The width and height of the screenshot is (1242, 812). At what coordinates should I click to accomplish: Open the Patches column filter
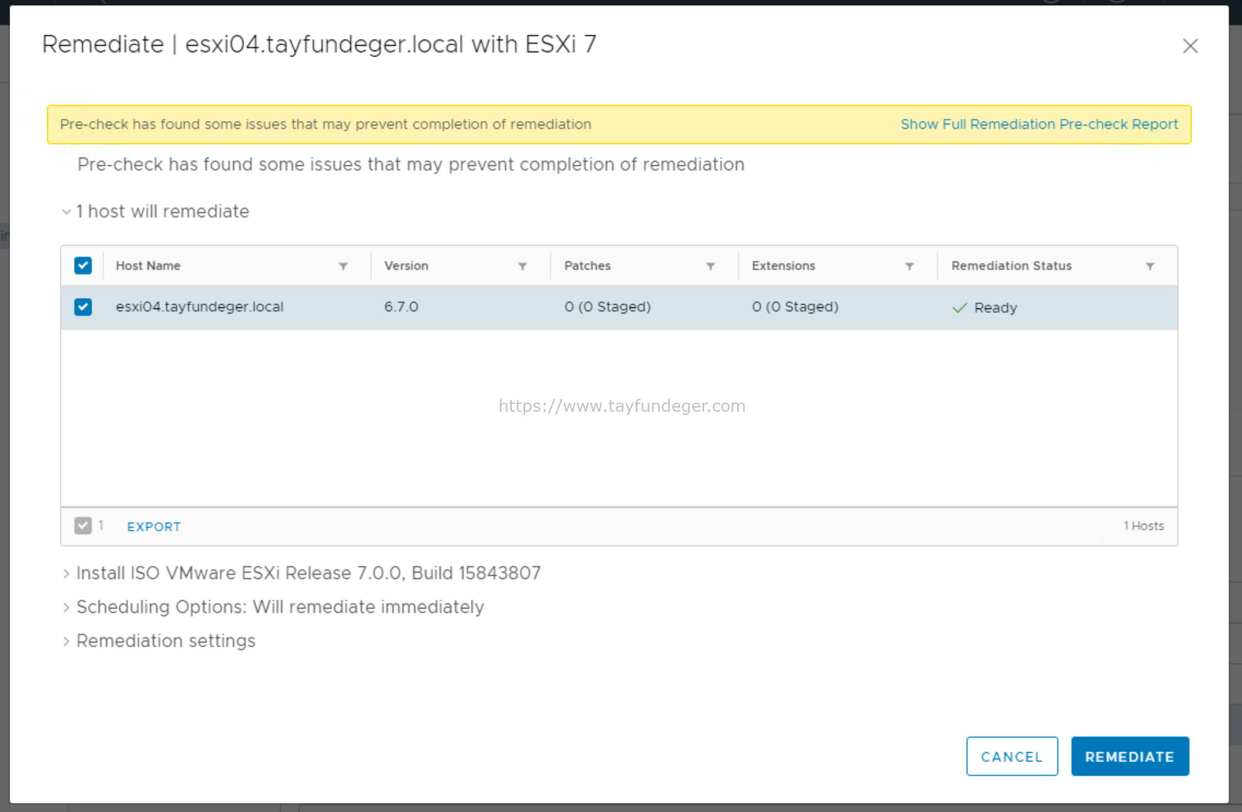(x=710, y=266)
